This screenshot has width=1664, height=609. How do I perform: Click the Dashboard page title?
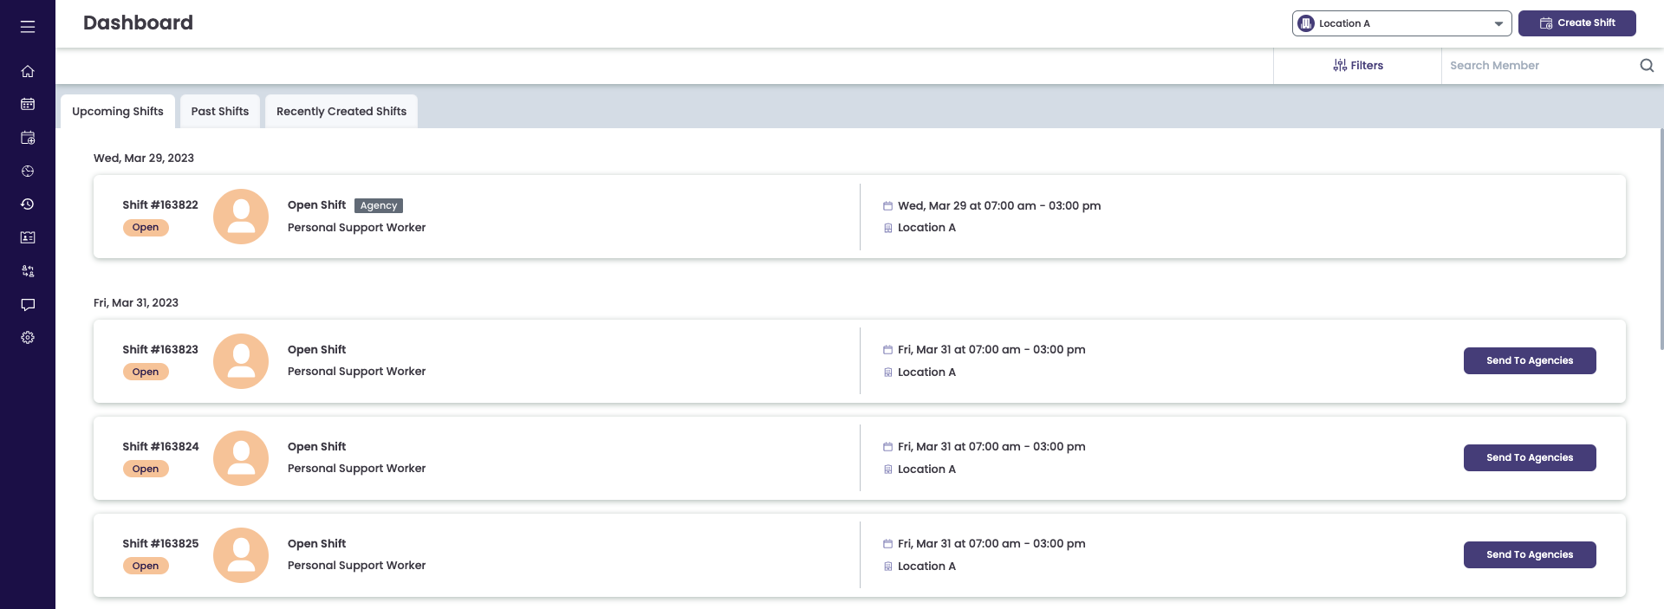pyautogui.click(x=138, y=23)
